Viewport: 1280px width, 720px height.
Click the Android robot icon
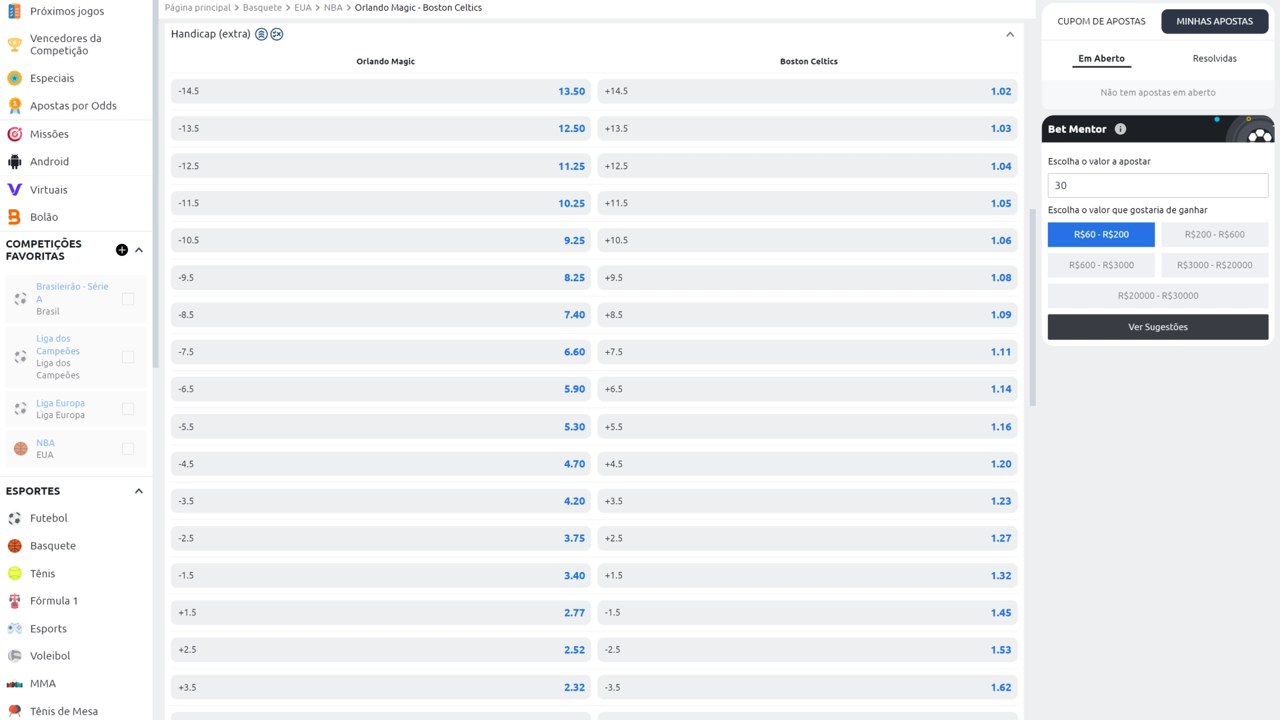pos(15,161)
